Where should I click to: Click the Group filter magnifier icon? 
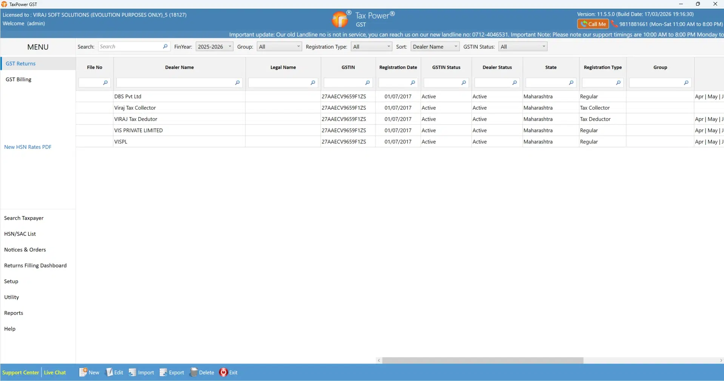686,83
